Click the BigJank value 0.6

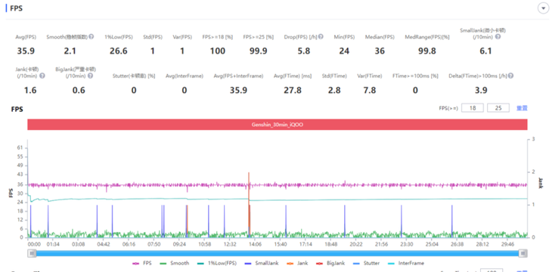[79, 91]
